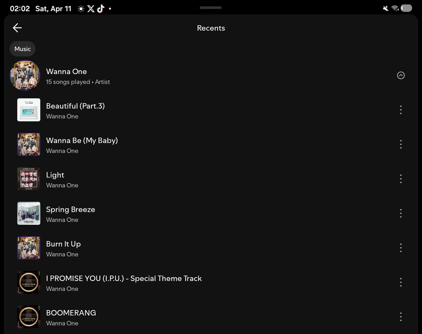Screen dimensions: 422x334
Task: Tap the Recents page title
Action: 211,28
